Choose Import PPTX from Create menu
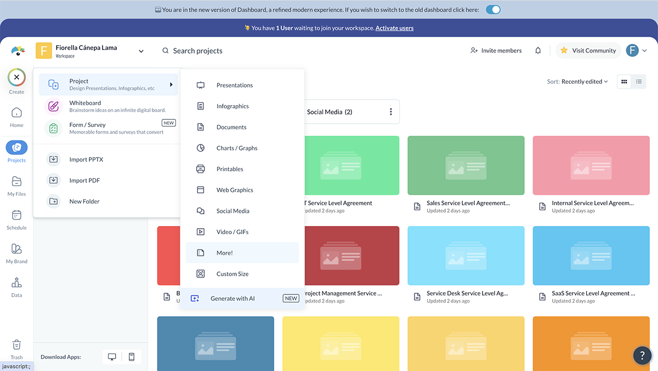The width and height of the screenshot is (658, 371). pyautogui.click(x=86, y=159)
